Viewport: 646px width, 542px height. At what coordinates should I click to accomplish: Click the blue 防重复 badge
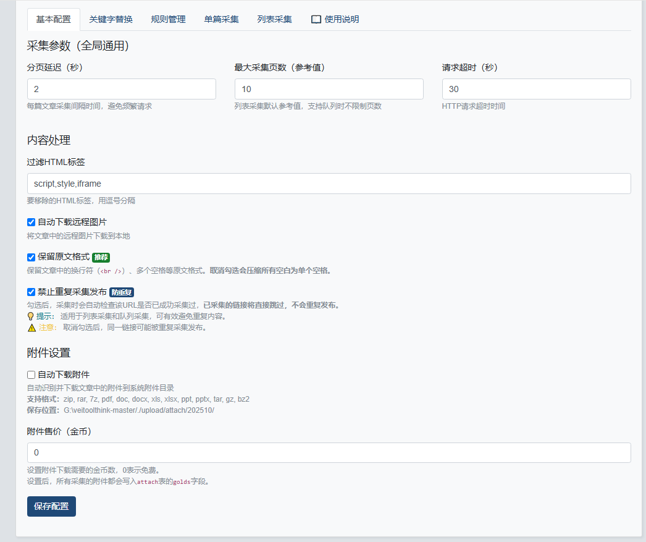click(122, 292)
